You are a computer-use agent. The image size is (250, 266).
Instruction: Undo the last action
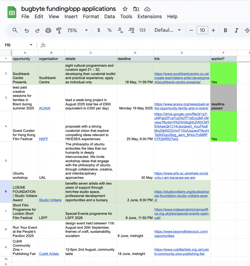[27, 30]
